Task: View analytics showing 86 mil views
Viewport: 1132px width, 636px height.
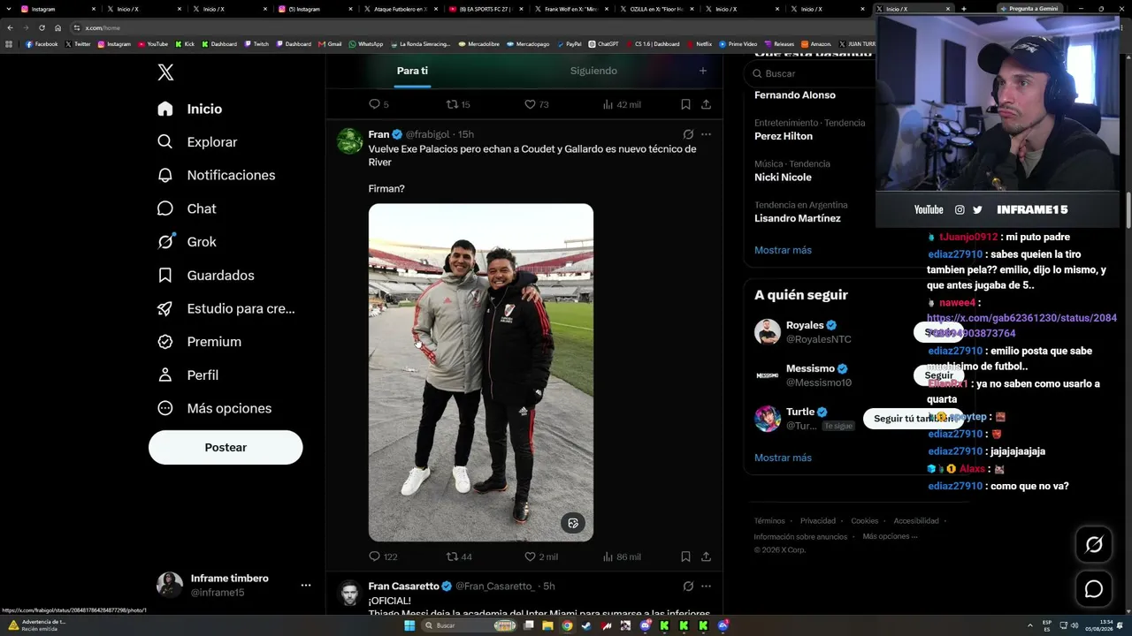Action: tap(622, 556)
